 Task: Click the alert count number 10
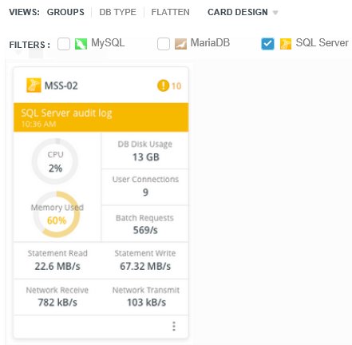[x=176, y=86]
